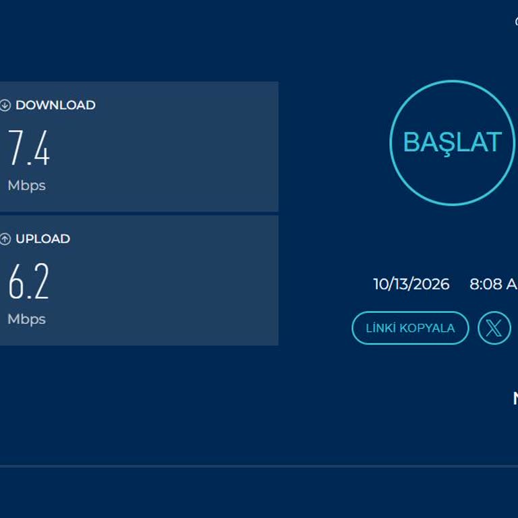The image size is (518, 518).
Task: Select the UPLOAD label
Action: click(x=43, y=239)
